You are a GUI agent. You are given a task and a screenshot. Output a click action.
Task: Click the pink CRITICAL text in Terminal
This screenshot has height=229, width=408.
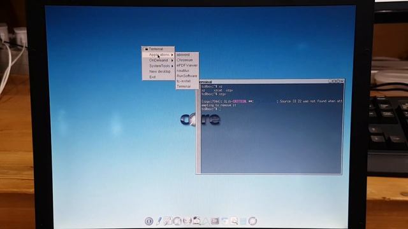click(240, 101)
